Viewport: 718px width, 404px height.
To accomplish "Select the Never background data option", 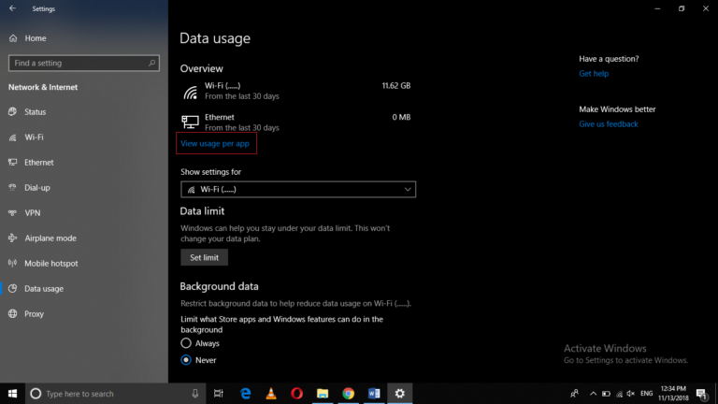I will (x=186, y=359).
